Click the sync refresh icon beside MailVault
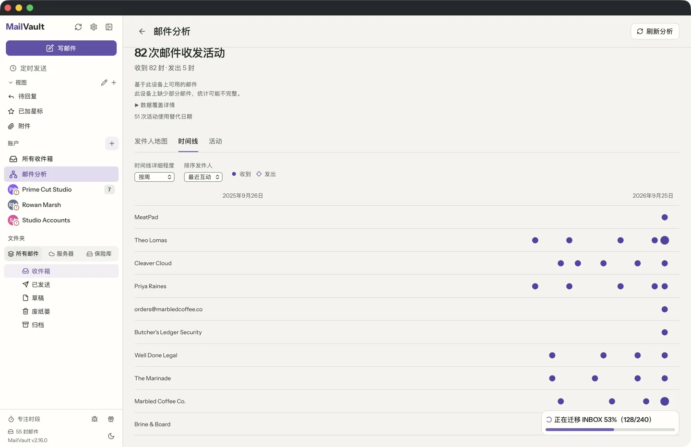 [x=78, y=27]
